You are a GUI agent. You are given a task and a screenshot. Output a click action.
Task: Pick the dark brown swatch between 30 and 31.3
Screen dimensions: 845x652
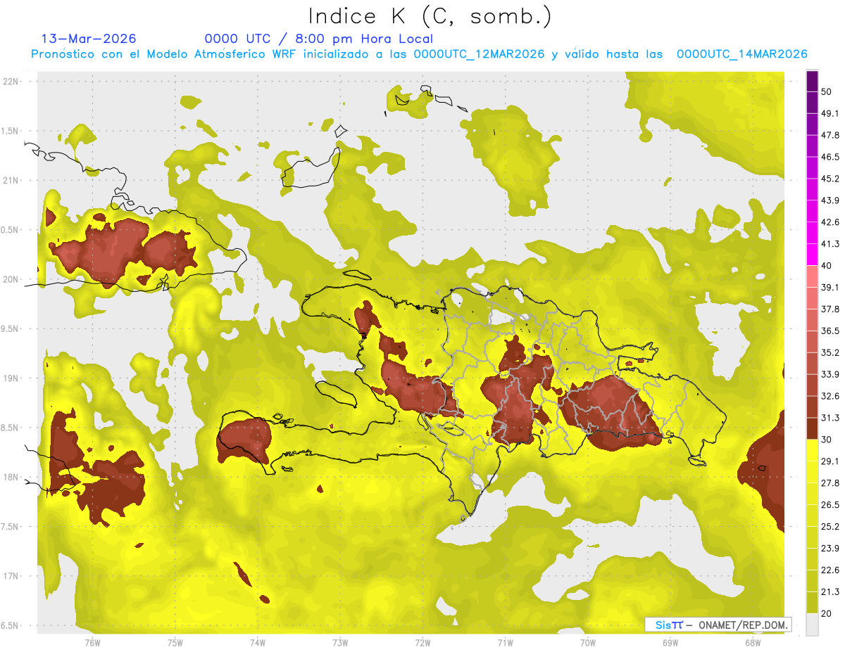coord(812,428)
